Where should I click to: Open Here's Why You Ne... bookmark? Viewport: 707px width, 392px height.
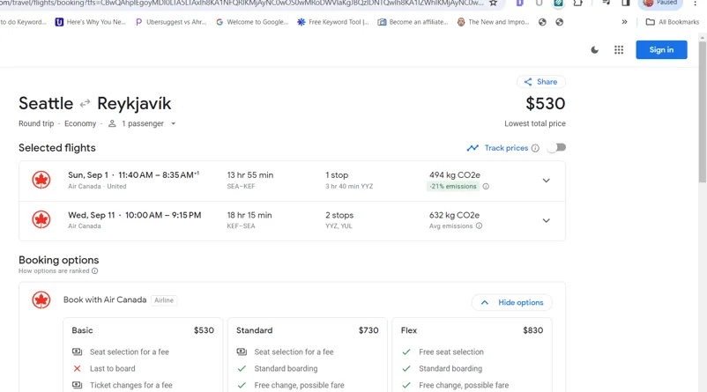[x=90, y=22]
